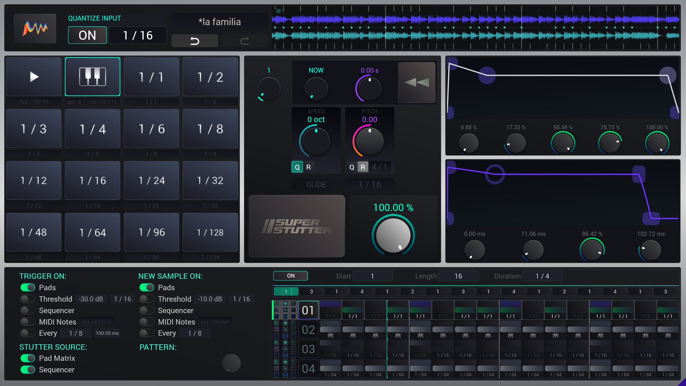Open the Duration selector showing 1/4
This screenshot has width=686, height=386.
(542, 276)
